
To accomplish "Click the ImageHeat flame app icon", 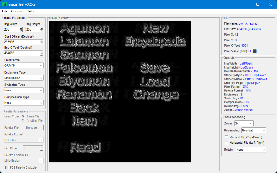I will coord(5,4).
